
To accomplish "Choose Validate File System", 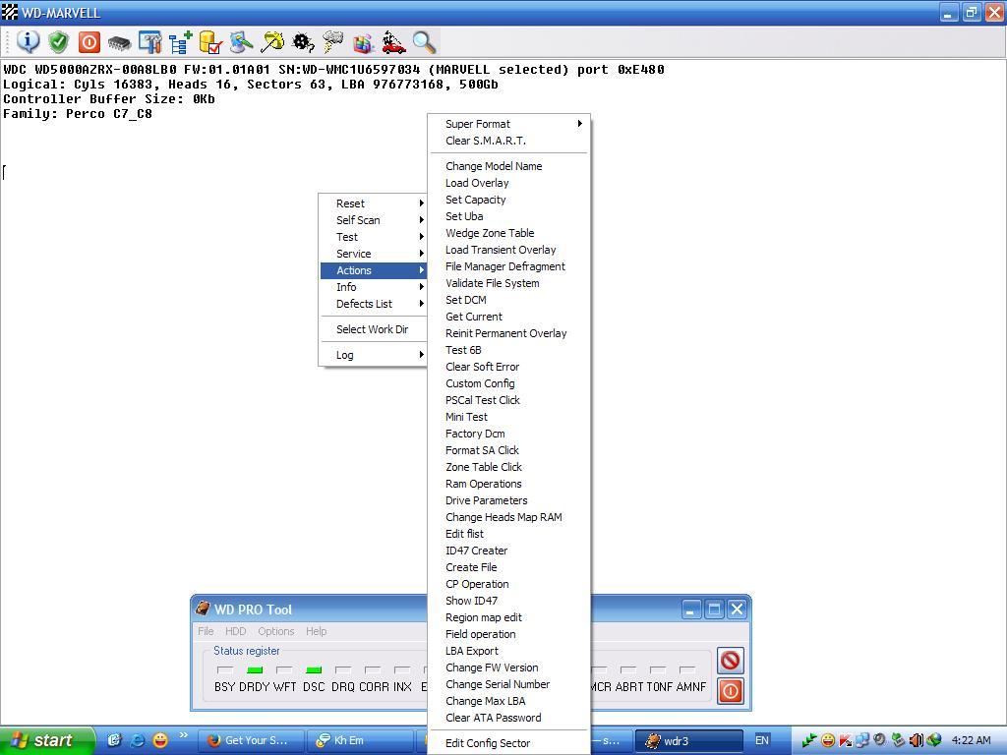I will 509,283.
